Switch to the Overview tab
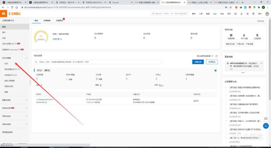This screenshot has width=271, height=148. pyautogui.click(x=36, y=21)
